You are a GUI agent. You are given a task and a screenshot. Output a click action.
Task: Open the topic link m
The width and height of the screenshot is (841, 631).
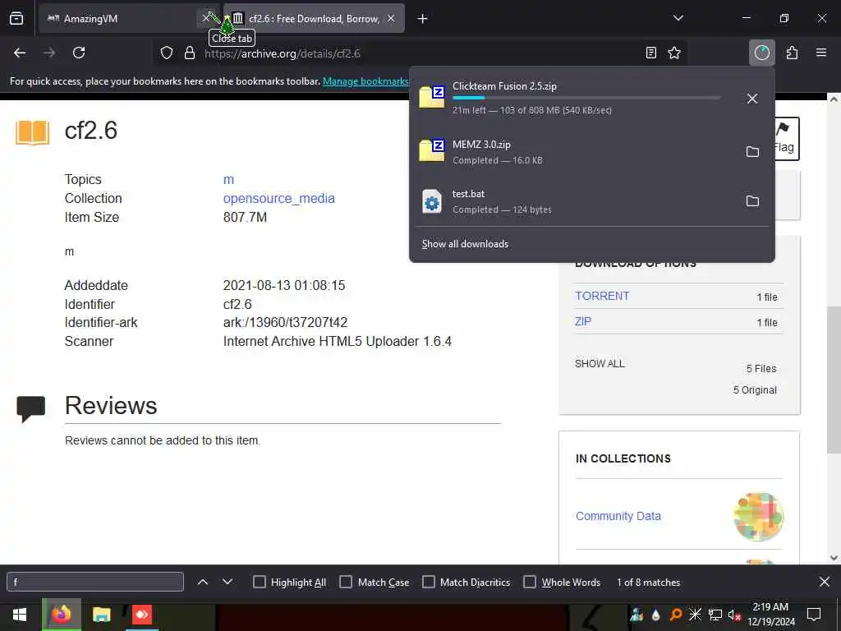click(228, 180)
